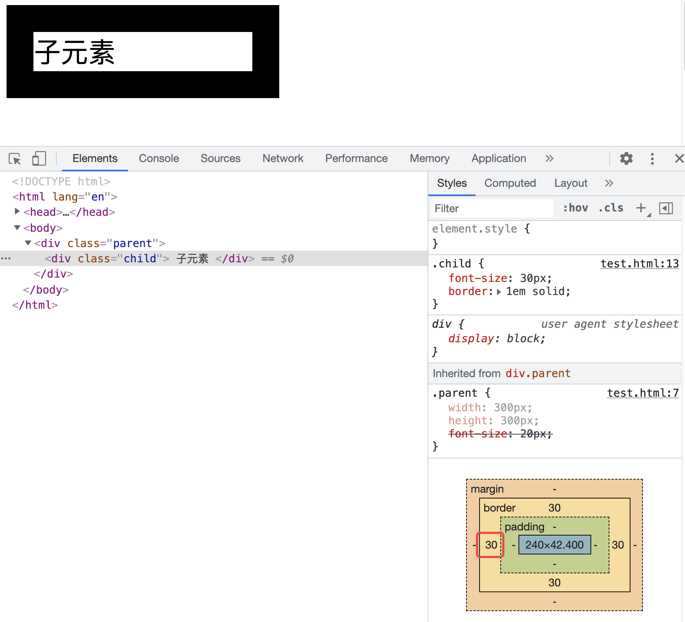Expand the collapsed head element
The height and width of the screenshot is (622, 685).
coord(17,211)
